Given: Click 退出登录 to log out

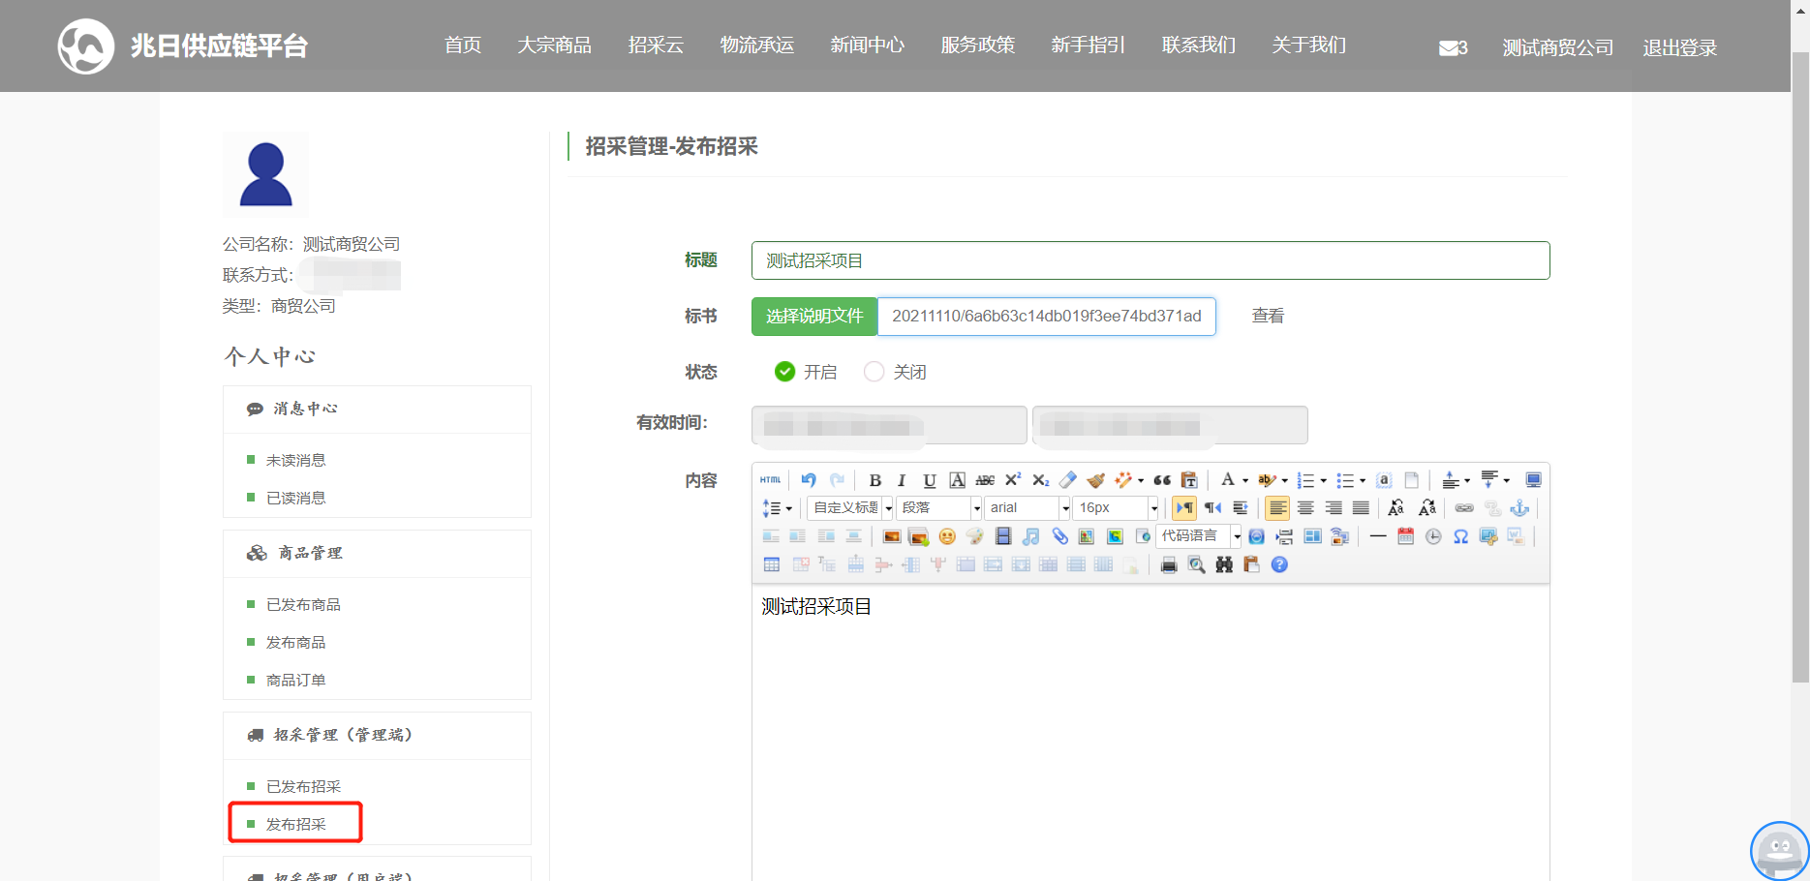Looking at the screenshot, I should [x=1679, y=47].
